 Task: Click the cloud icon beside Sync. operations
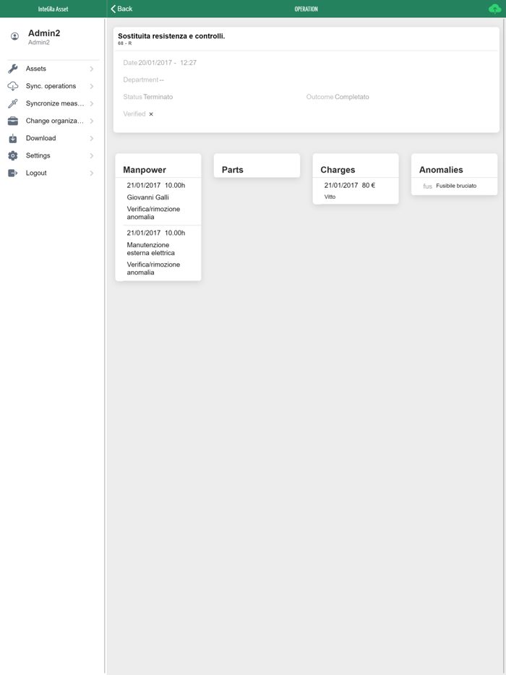coord(13,86)
